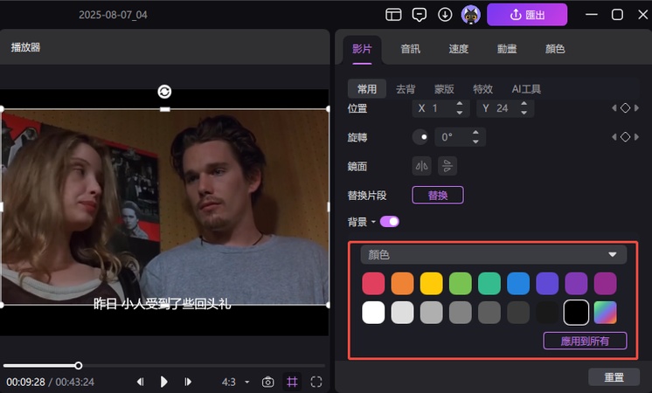This screenshot has width=652, height=393.
Task: Click the 匯出 export button
Action: [527, 15]
